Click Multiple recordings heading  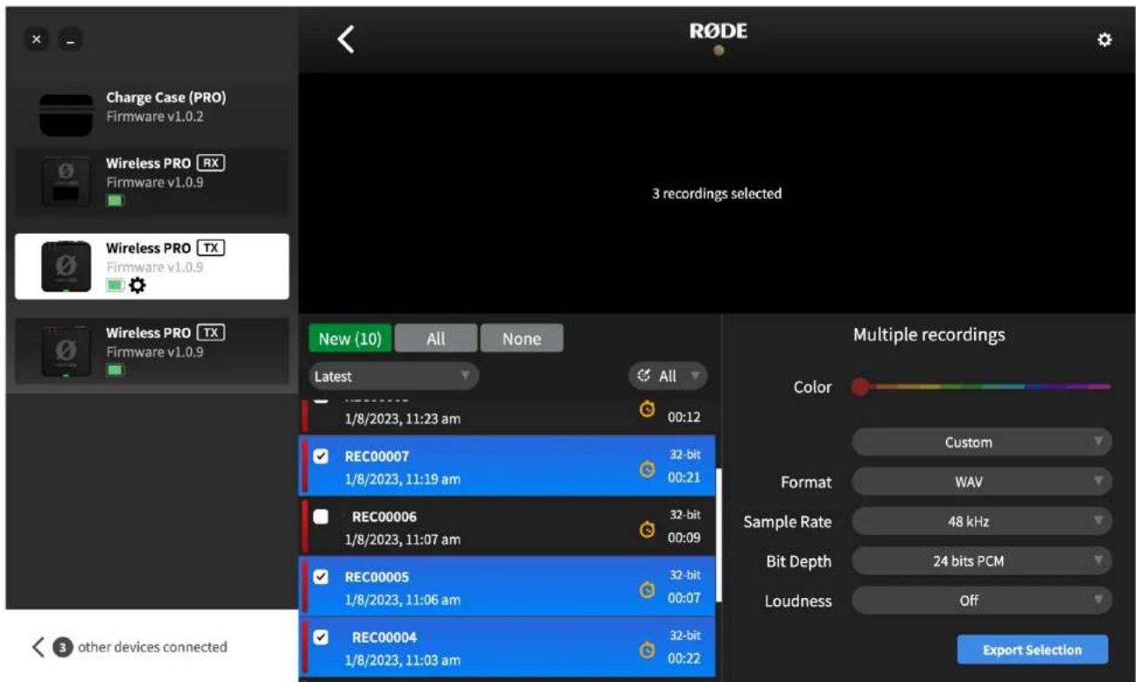929,334
